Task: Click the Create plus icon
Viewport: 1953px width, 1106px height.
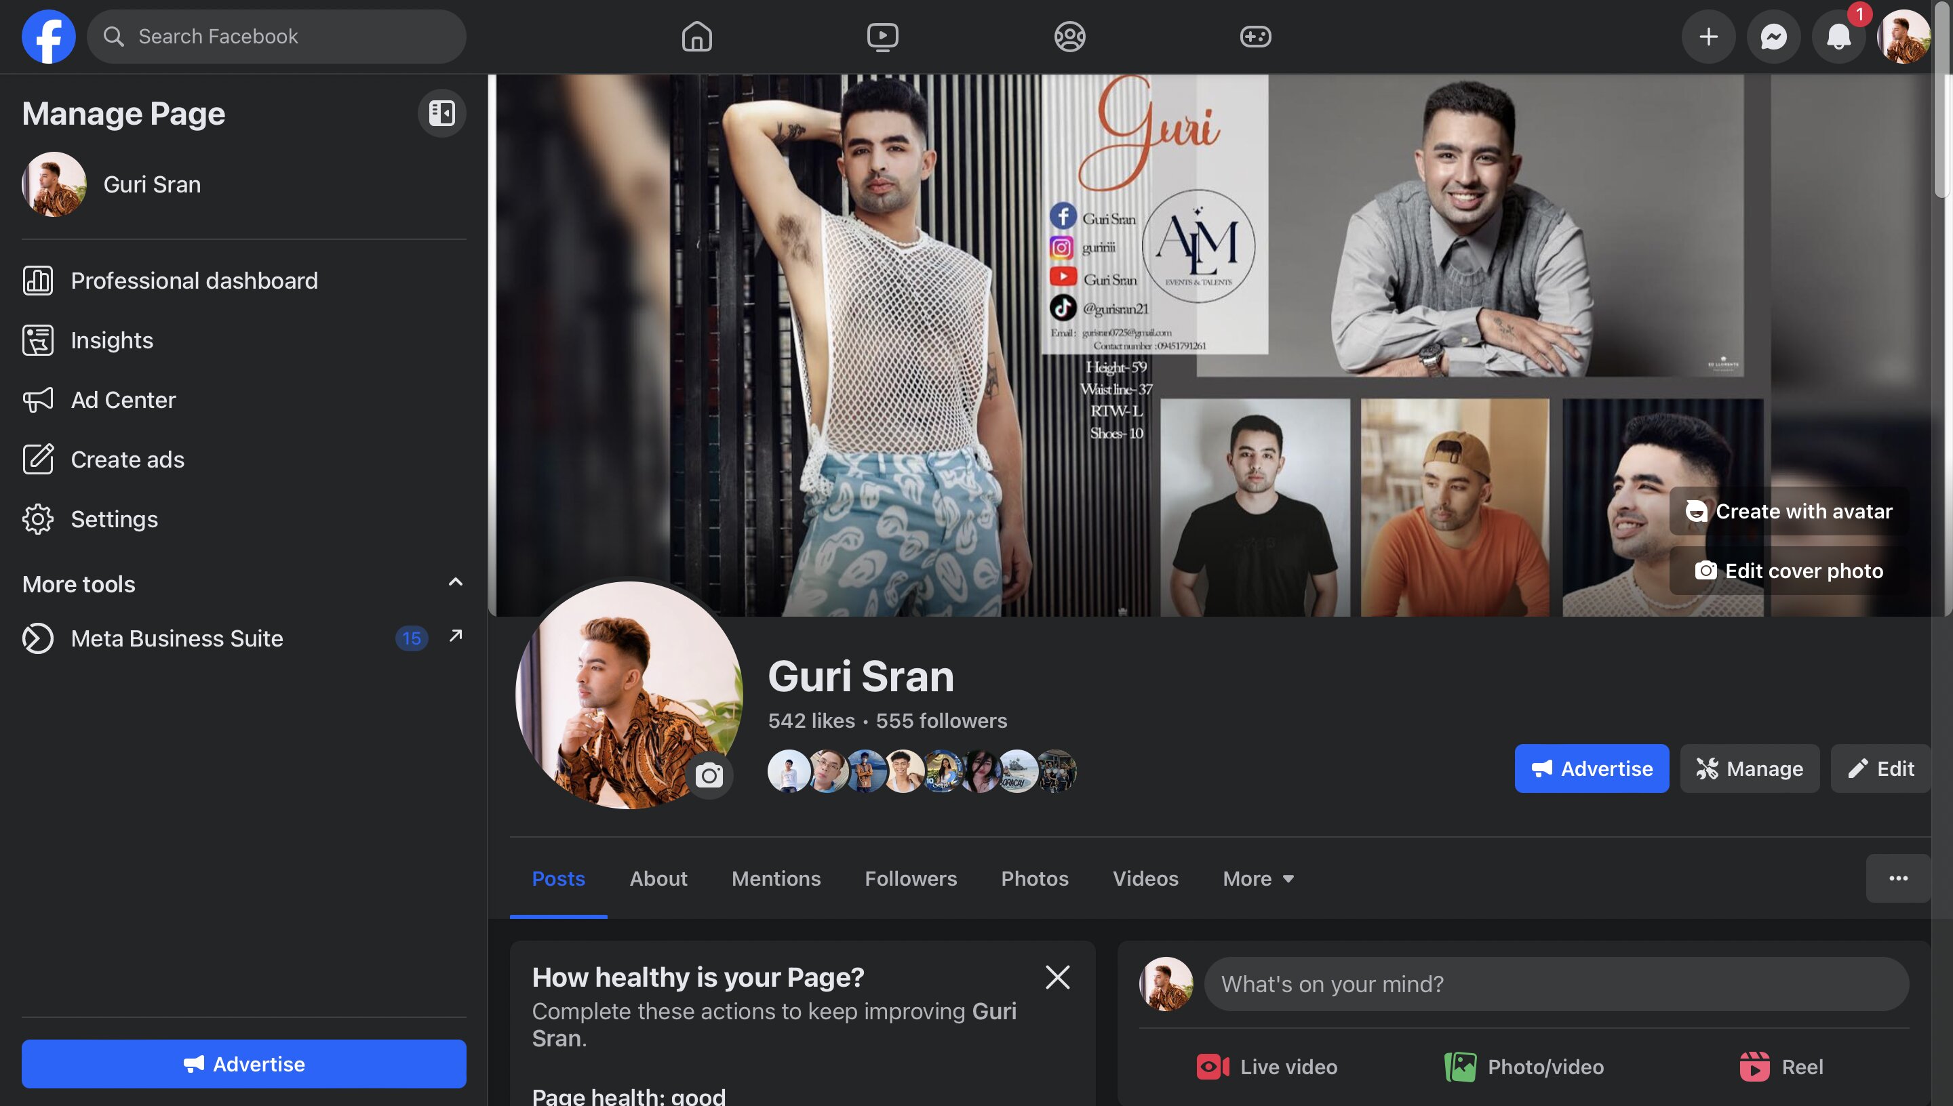Action: pyautogui.click(x=1708, y=37)
